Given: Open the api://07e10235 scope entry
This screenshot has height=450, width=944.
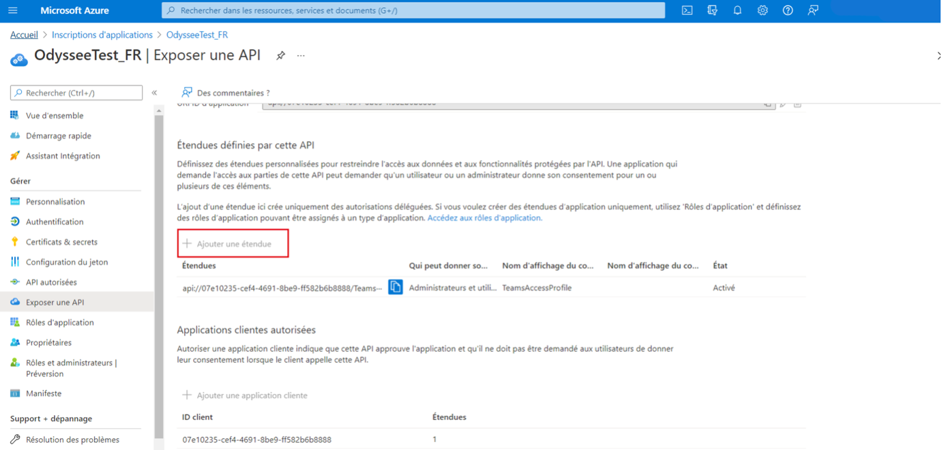Looking at the screenshot, I should (282, 288).
